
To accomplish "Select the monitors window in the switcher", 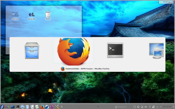I will [156, 51].
